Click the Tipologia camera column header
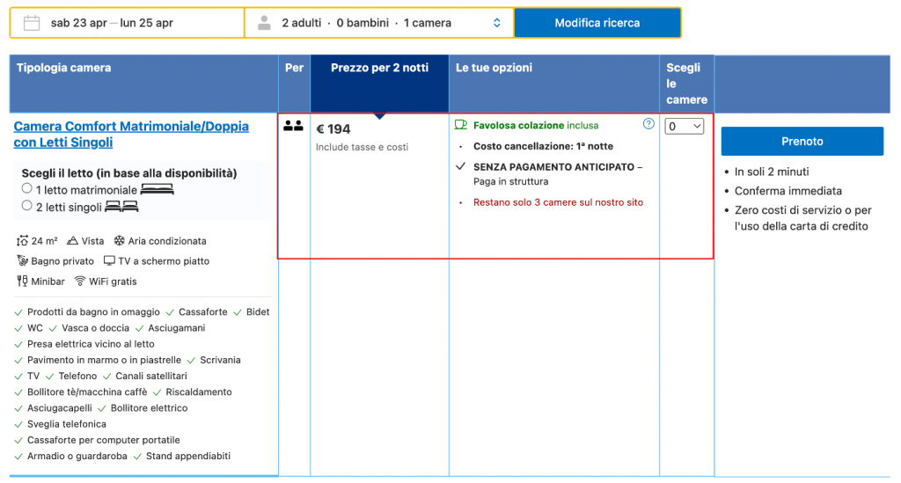Screen dimensions: 901x483 [x=64, y=68]
